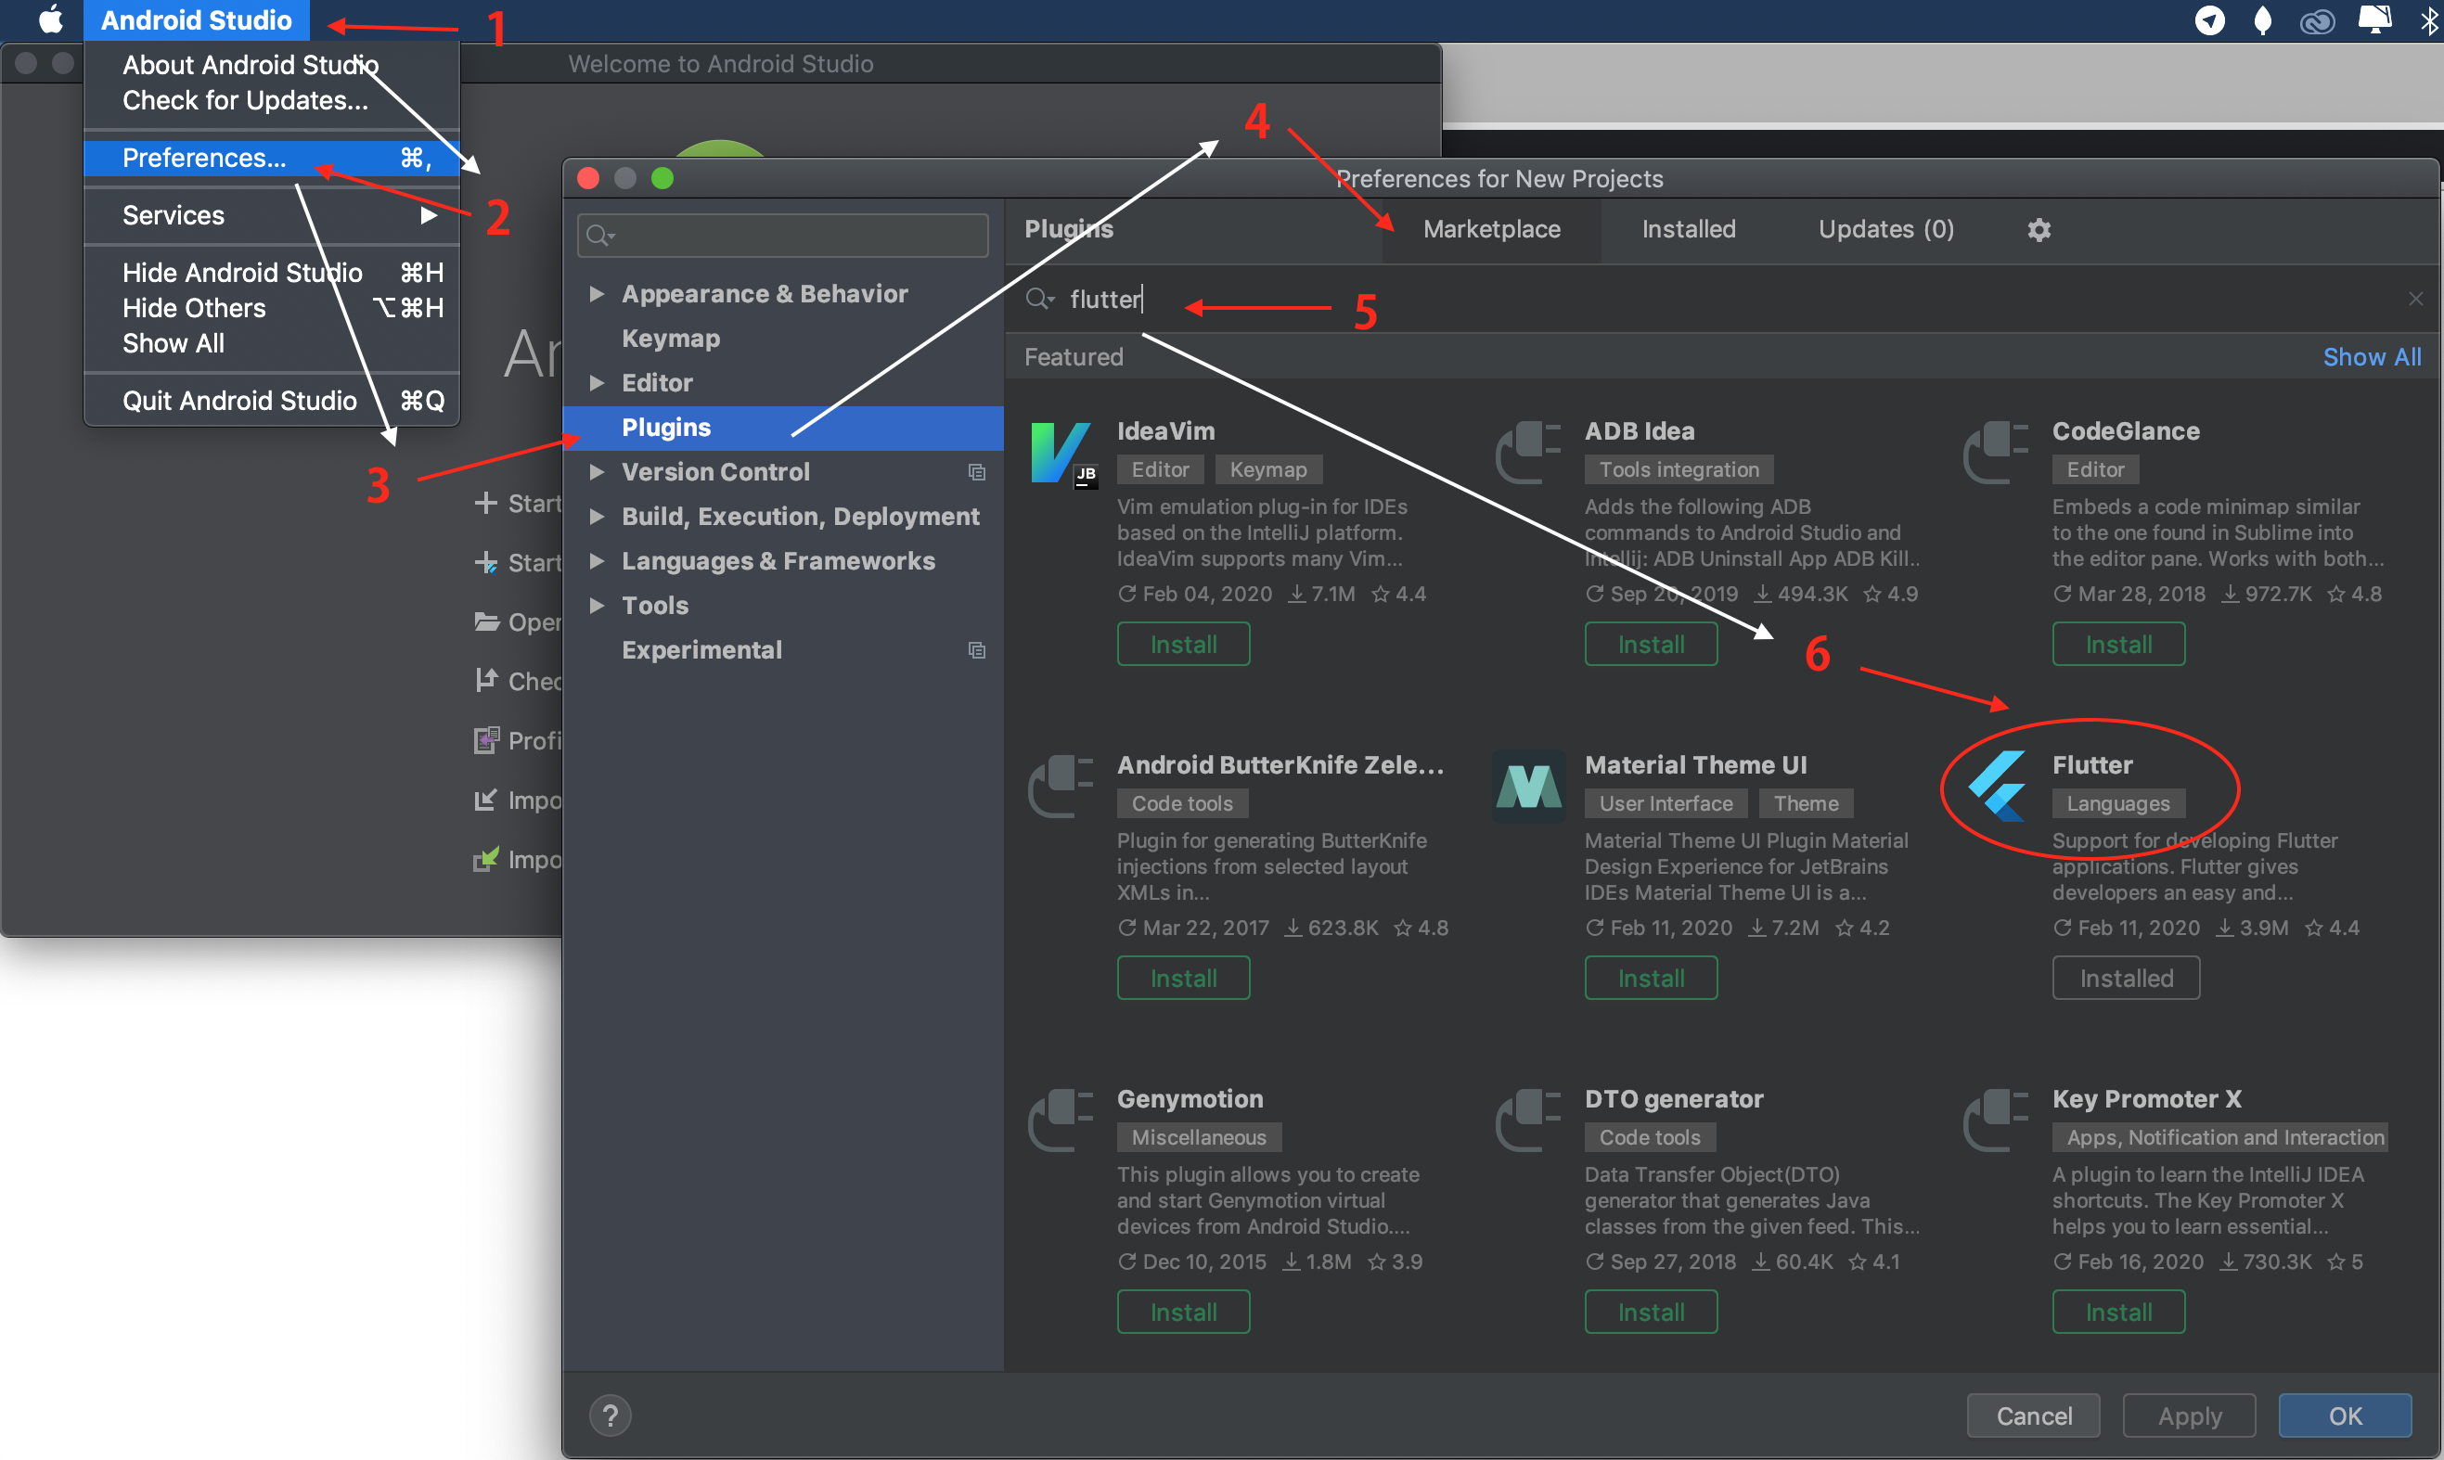Expand Languages & Frameworks node

[x=597, y=561]
